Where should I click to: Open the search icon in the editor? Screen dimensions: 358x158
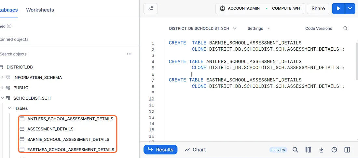click(346, 29)
